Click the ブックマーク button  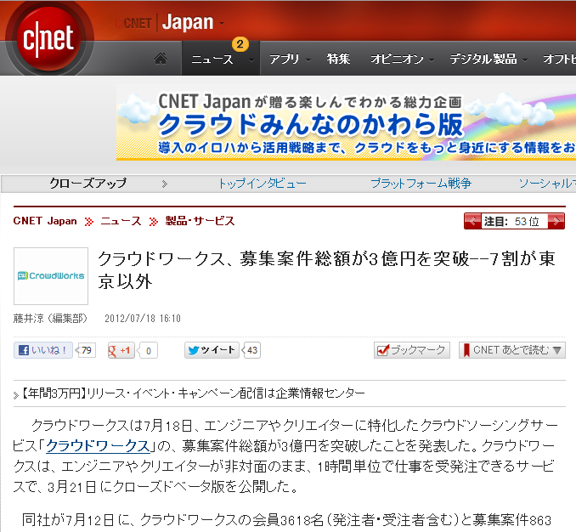pyautogui.click(x=412, y=350)
